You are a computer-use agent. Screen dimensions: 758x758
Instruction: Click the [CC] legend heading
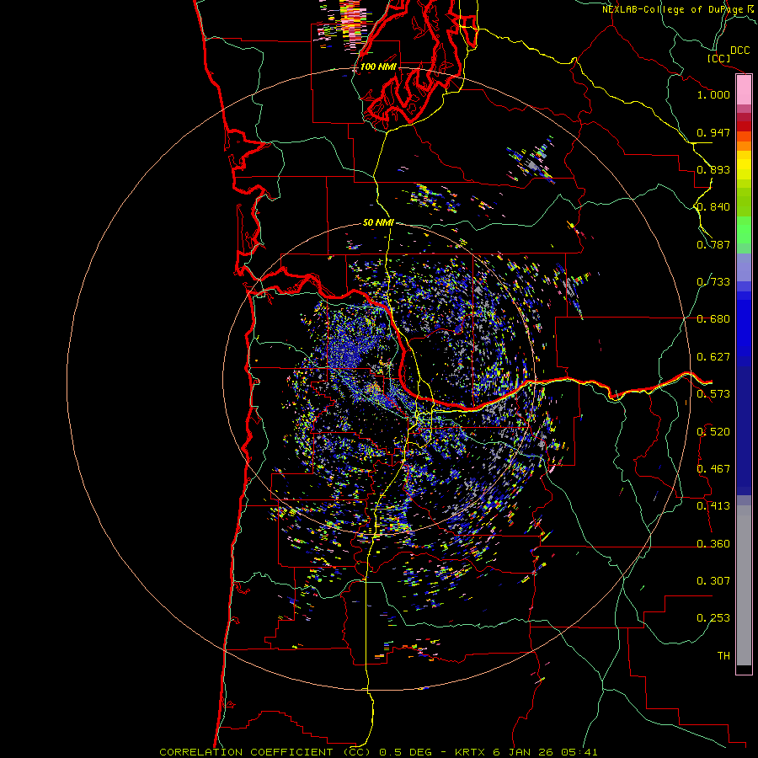[718, 58]
